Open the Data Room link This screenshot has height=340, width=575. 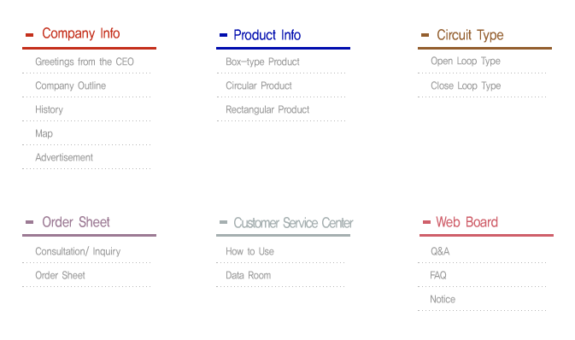[x=249, y=275]
